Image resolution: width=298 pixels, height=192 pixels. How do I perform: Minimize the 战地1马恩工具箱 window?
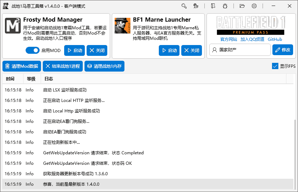click(x=273, y=6)
